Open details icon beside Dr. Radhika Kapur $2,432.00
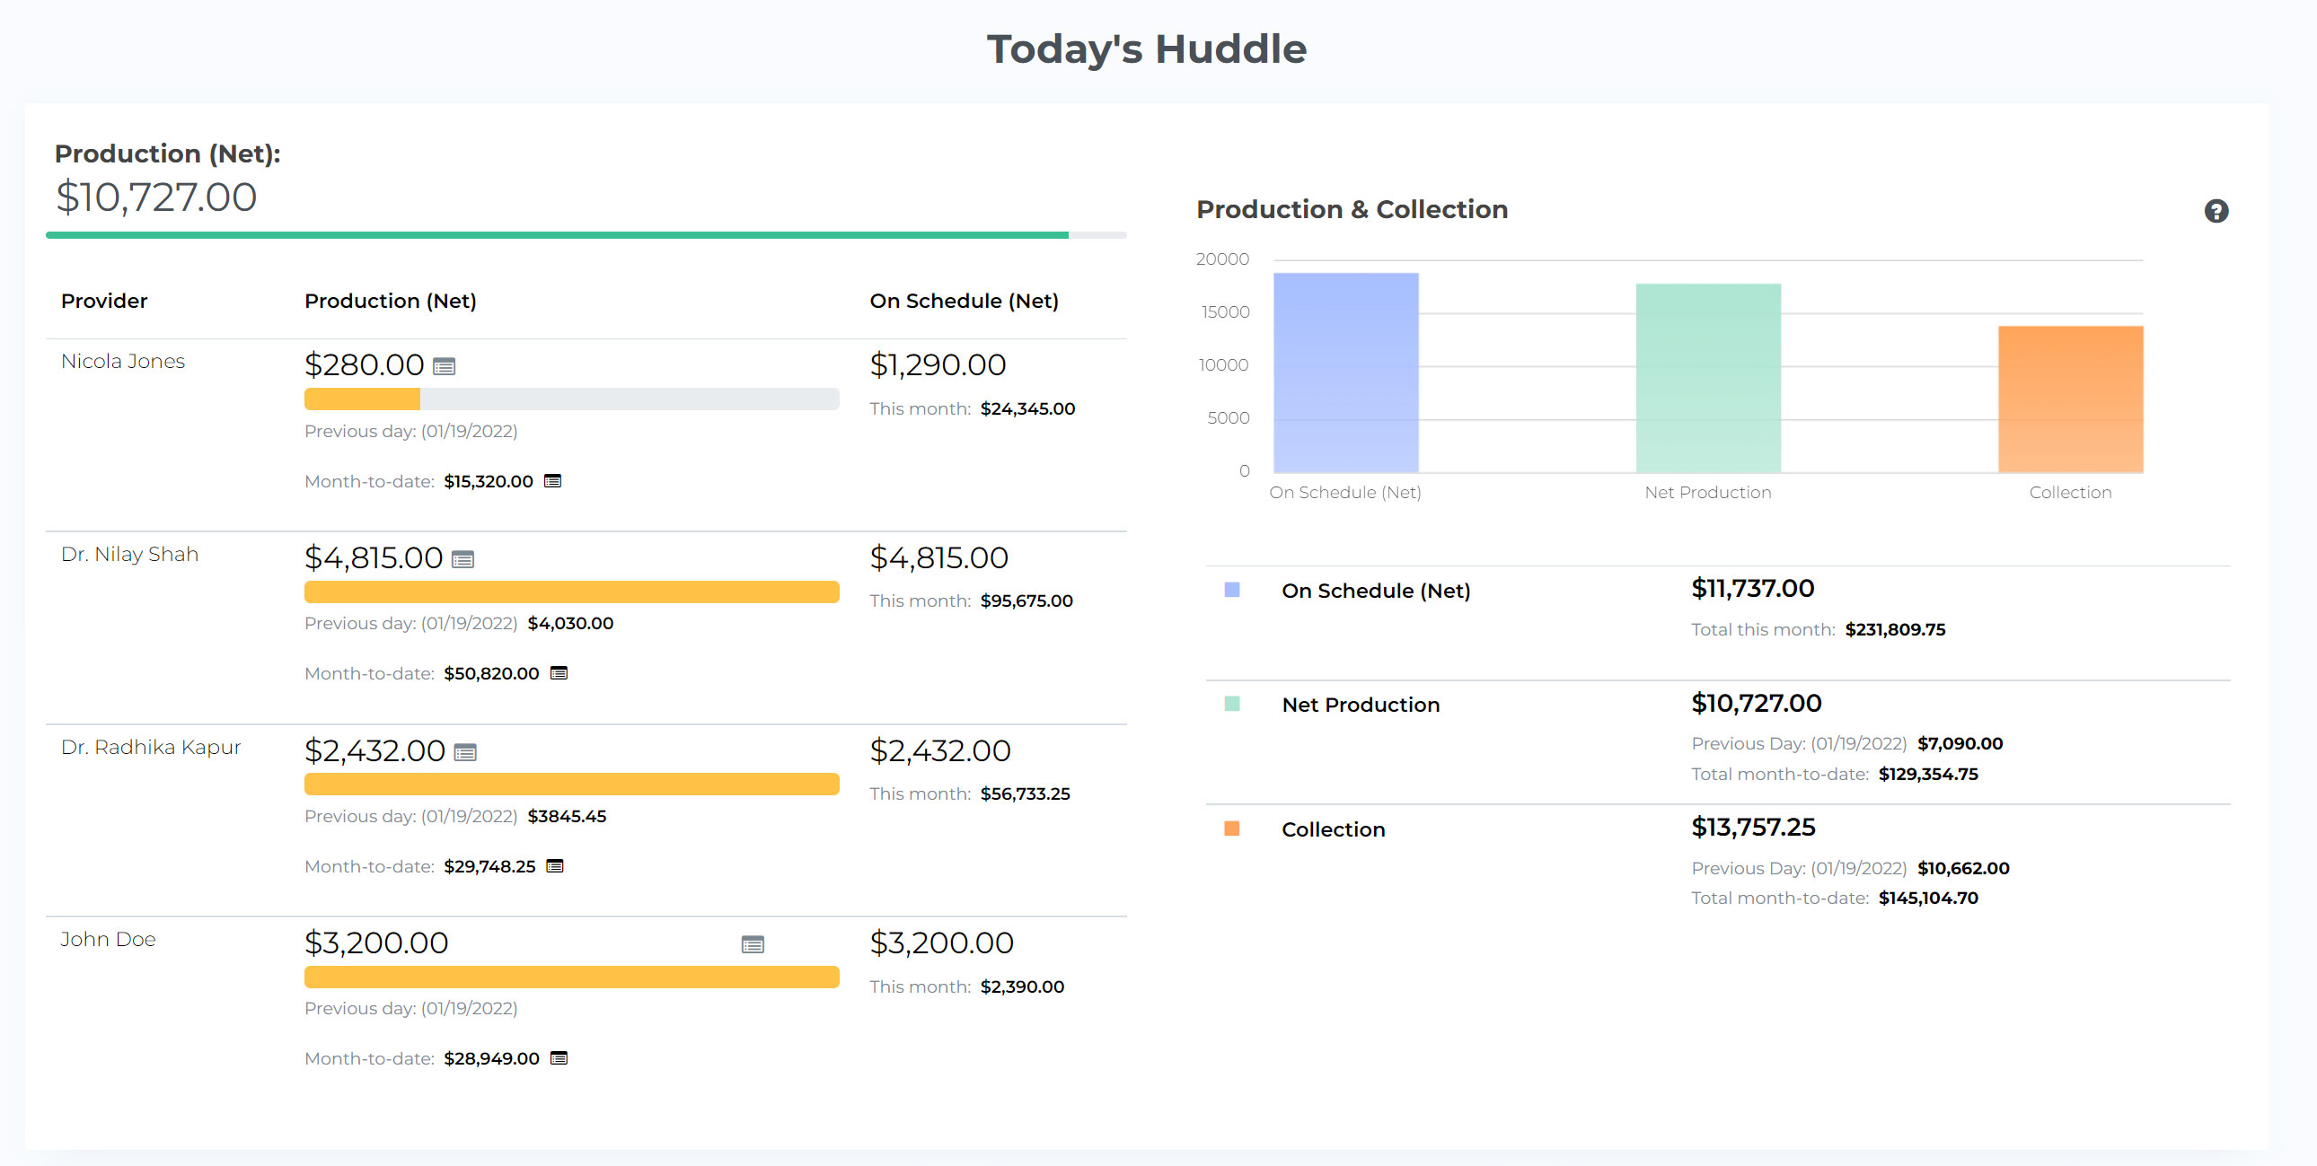 465,752
